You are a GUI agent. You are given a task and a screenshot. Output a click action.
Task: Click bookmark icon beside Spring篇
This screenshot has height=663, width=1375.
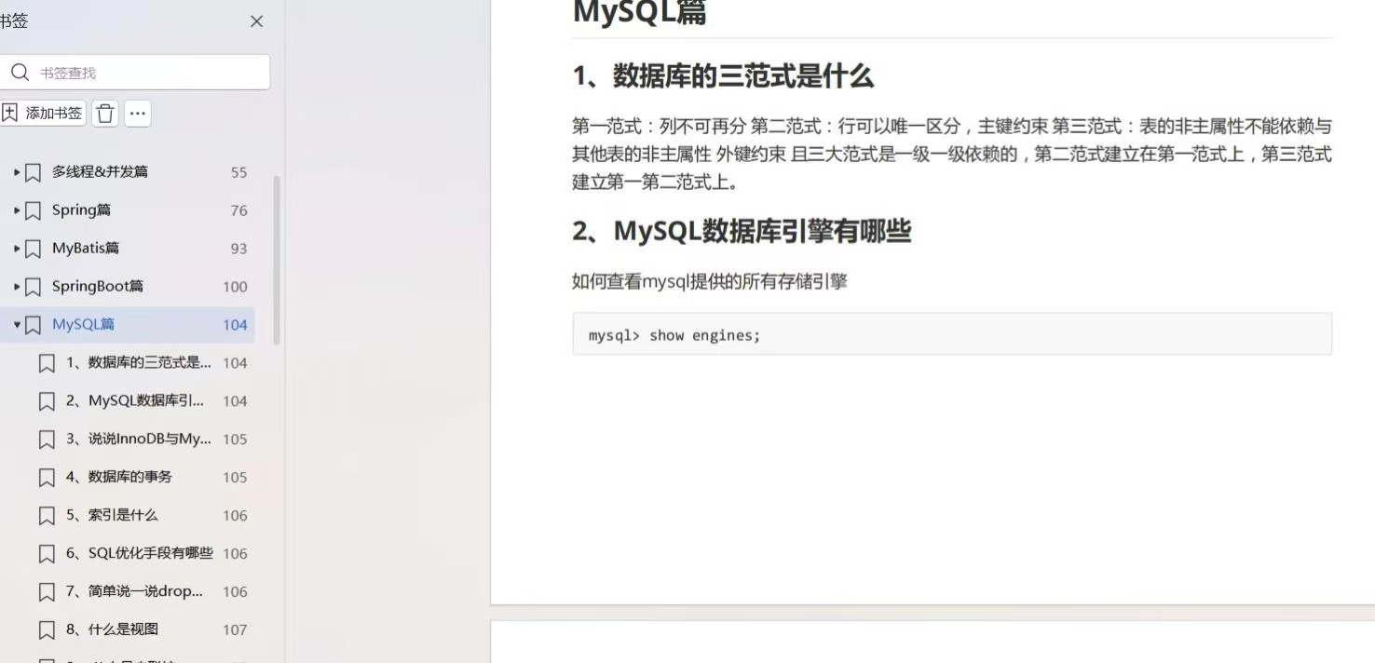tap(33, 210)
